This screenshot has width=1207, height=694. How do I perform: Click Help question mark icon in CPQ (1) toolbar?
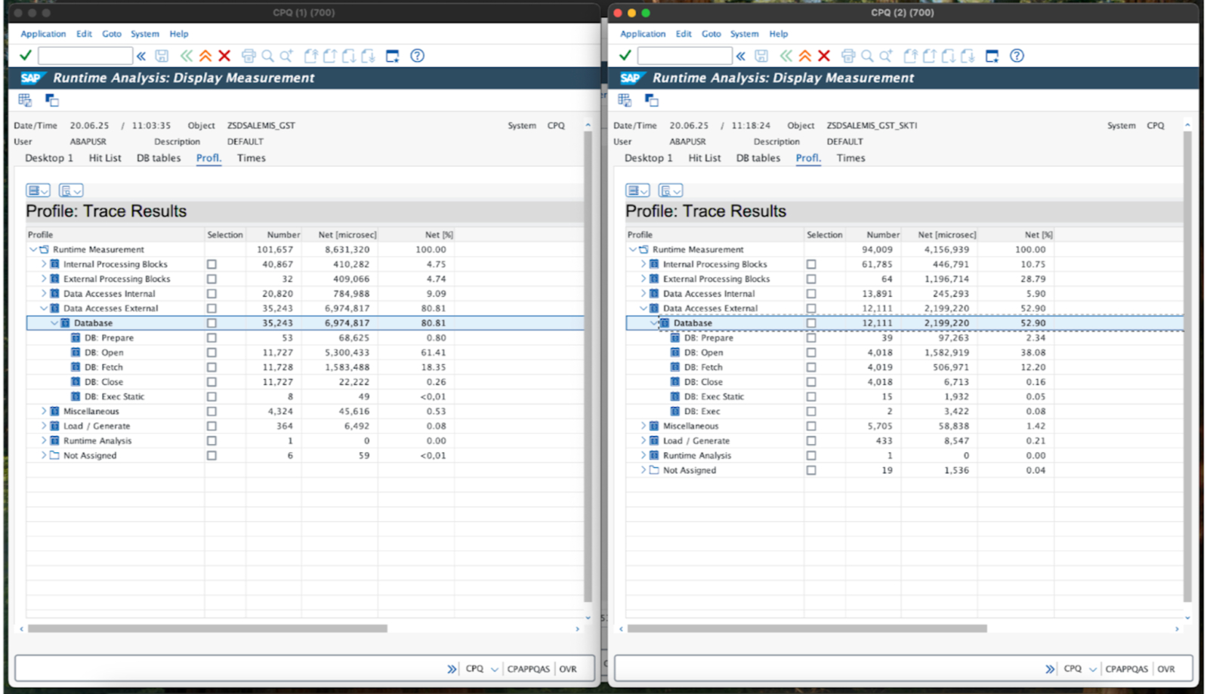coord(417,56)
